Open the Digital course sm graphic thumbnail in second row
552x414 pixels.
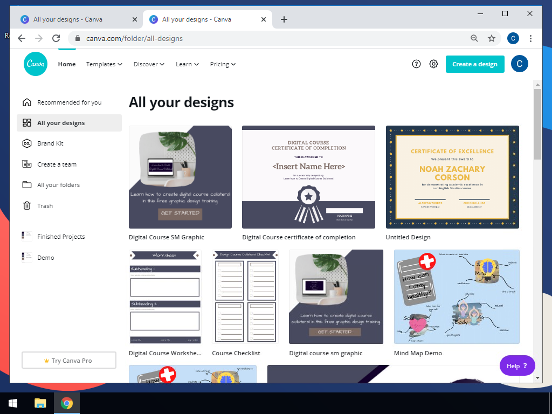coord(336,297)
